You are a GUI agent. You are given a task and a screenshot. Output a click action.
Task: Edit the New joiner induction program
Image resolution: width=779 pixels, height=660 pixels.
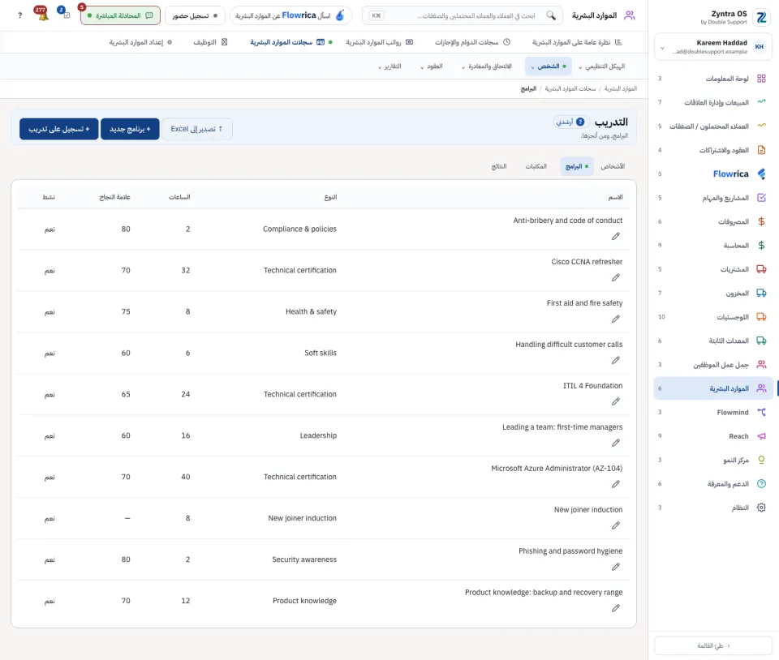coord(616,525)
